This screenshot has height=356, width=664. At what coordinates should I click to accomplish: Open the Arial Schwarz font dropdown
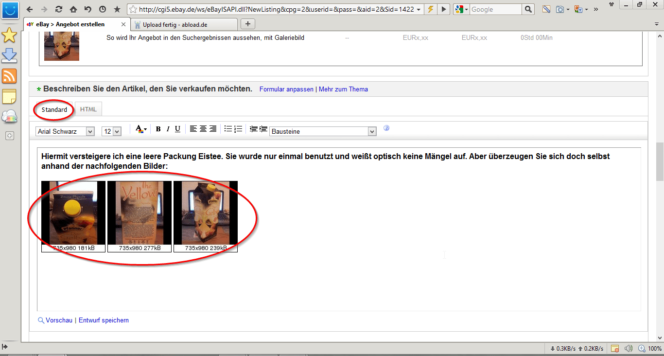click(x=65, y=131)
